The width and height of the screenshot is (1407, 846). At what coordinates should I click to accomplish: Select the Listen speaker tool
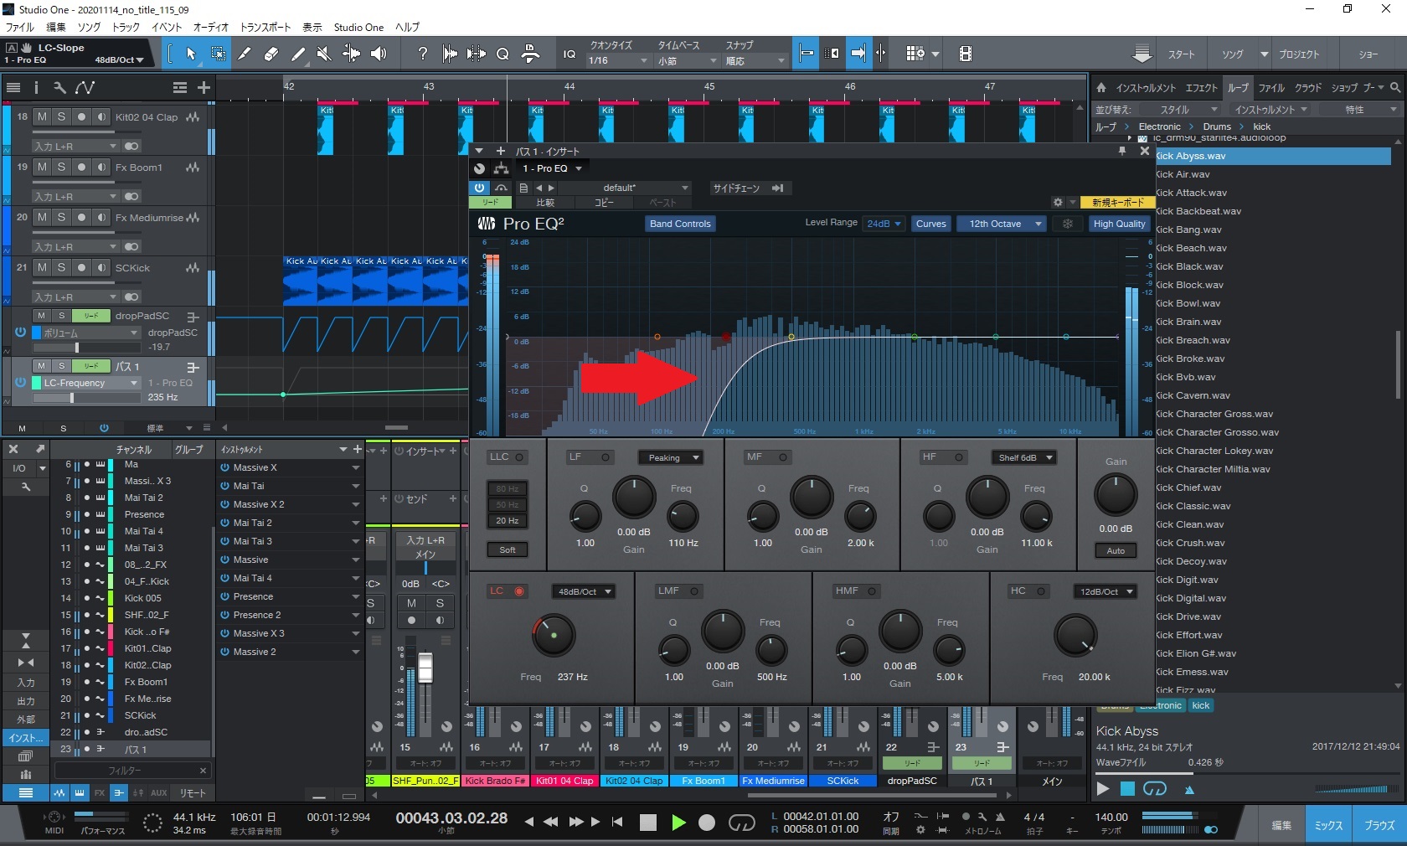pyautogui.click(x=379, y=54)
